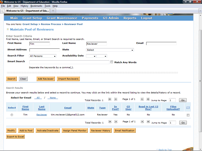Click the last page icon below results
Viewport: 202px width, 151px height.
point(148,122)
